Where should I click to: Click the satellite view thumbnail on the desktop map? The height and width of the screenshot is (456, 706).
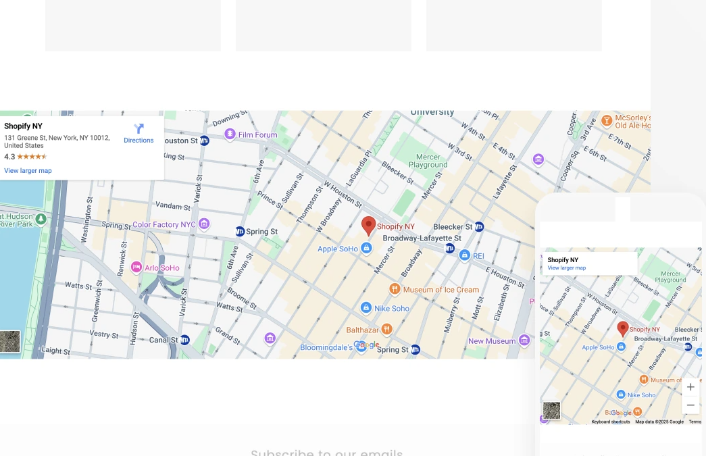pos(10,341)
